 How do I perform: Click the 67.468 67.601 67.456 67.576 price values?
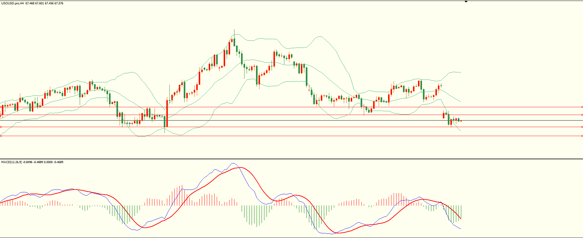pos(44,3)
